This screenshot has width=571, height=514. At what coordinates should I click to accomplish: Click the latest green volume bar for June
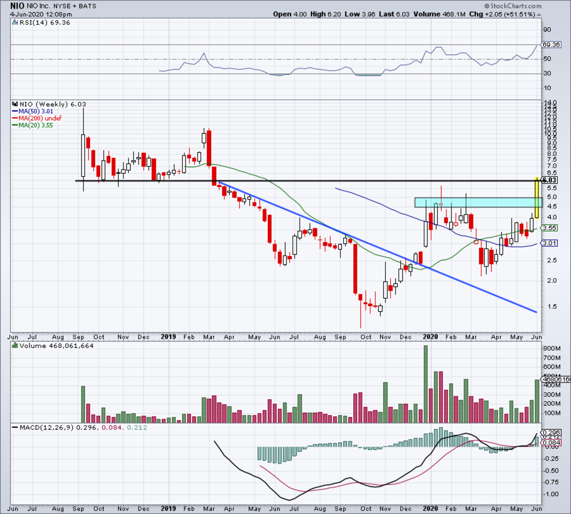point(537,401)
